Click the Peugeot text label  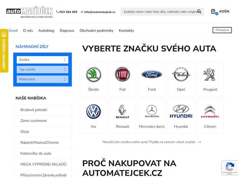pos(210,89)
